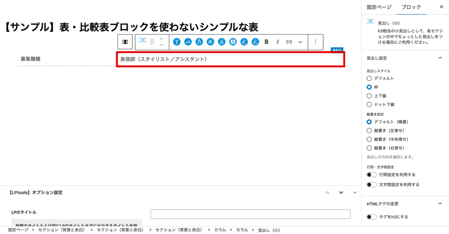Click the small/large AA font size icon

point(188,42)
